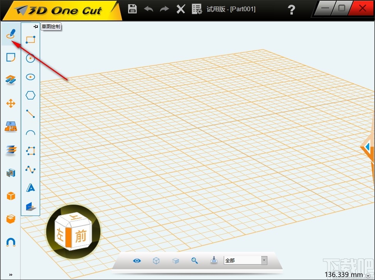This screenshot has width=375, height=280.
Task: Select the line drawing tool
Action: pyautogui.click(x=30, y=113)
